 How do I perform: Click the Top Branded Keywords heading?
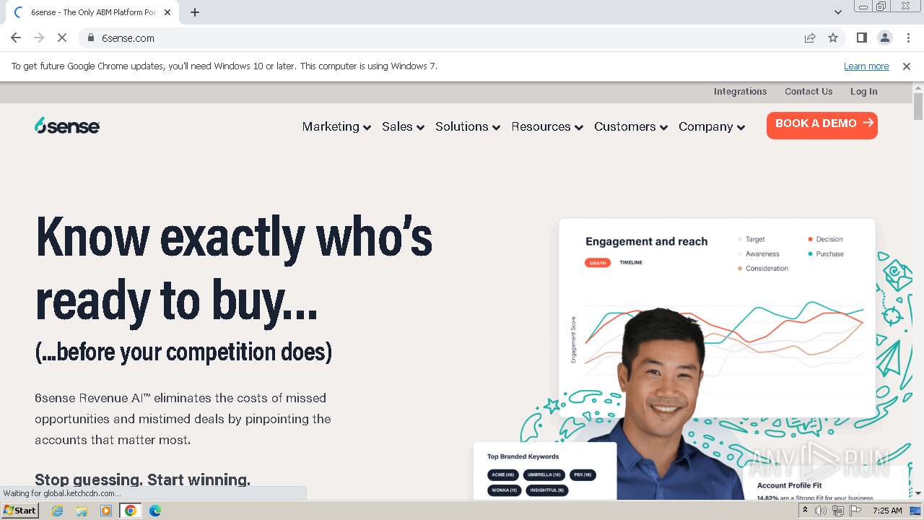pos(523,456)
